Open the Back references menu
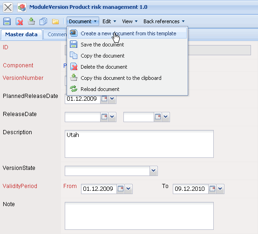 (164, 21)
